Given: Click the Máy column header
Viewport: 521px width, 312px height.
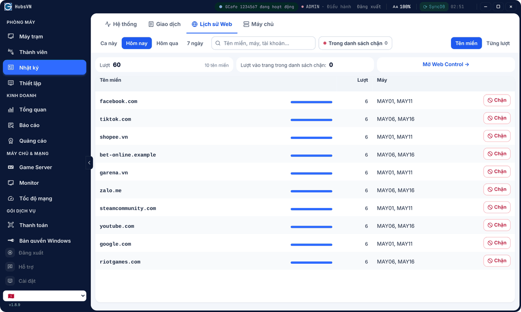Looking at the screenshot, I should point(382,80).
